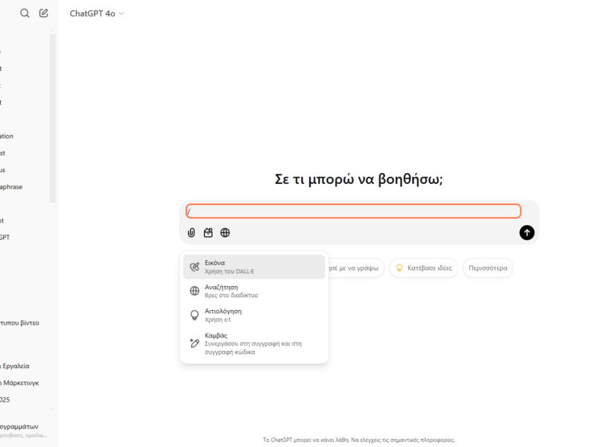Click the sidebar vertical scrollbar

click(x=52, y=118)
